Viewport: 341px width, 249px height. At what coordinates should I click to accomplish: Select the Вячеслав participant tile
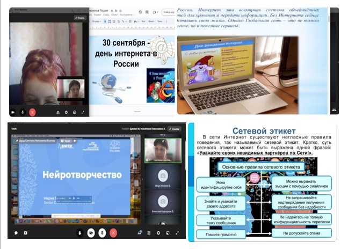click(x=163, y=202)
